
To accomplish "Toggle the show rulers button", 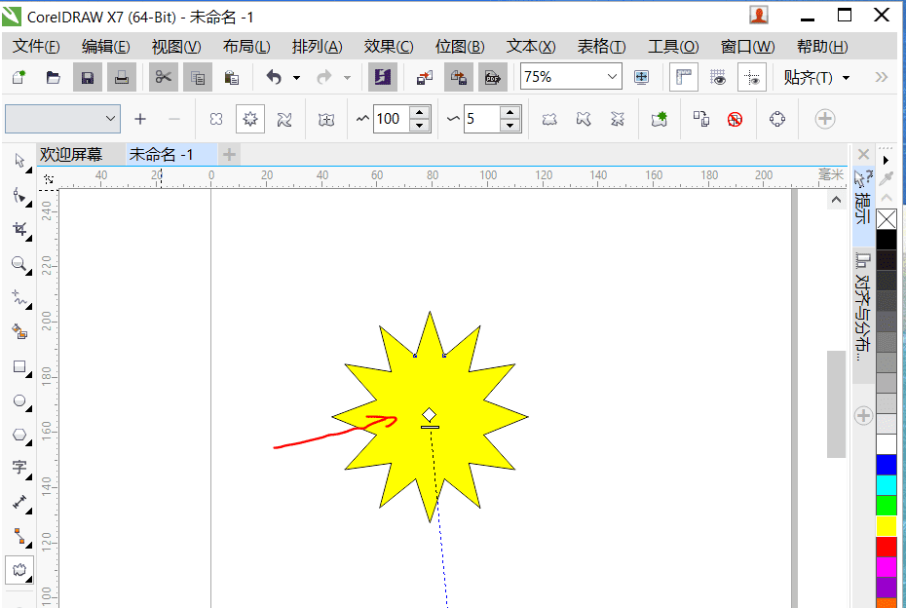I will 683,77.
